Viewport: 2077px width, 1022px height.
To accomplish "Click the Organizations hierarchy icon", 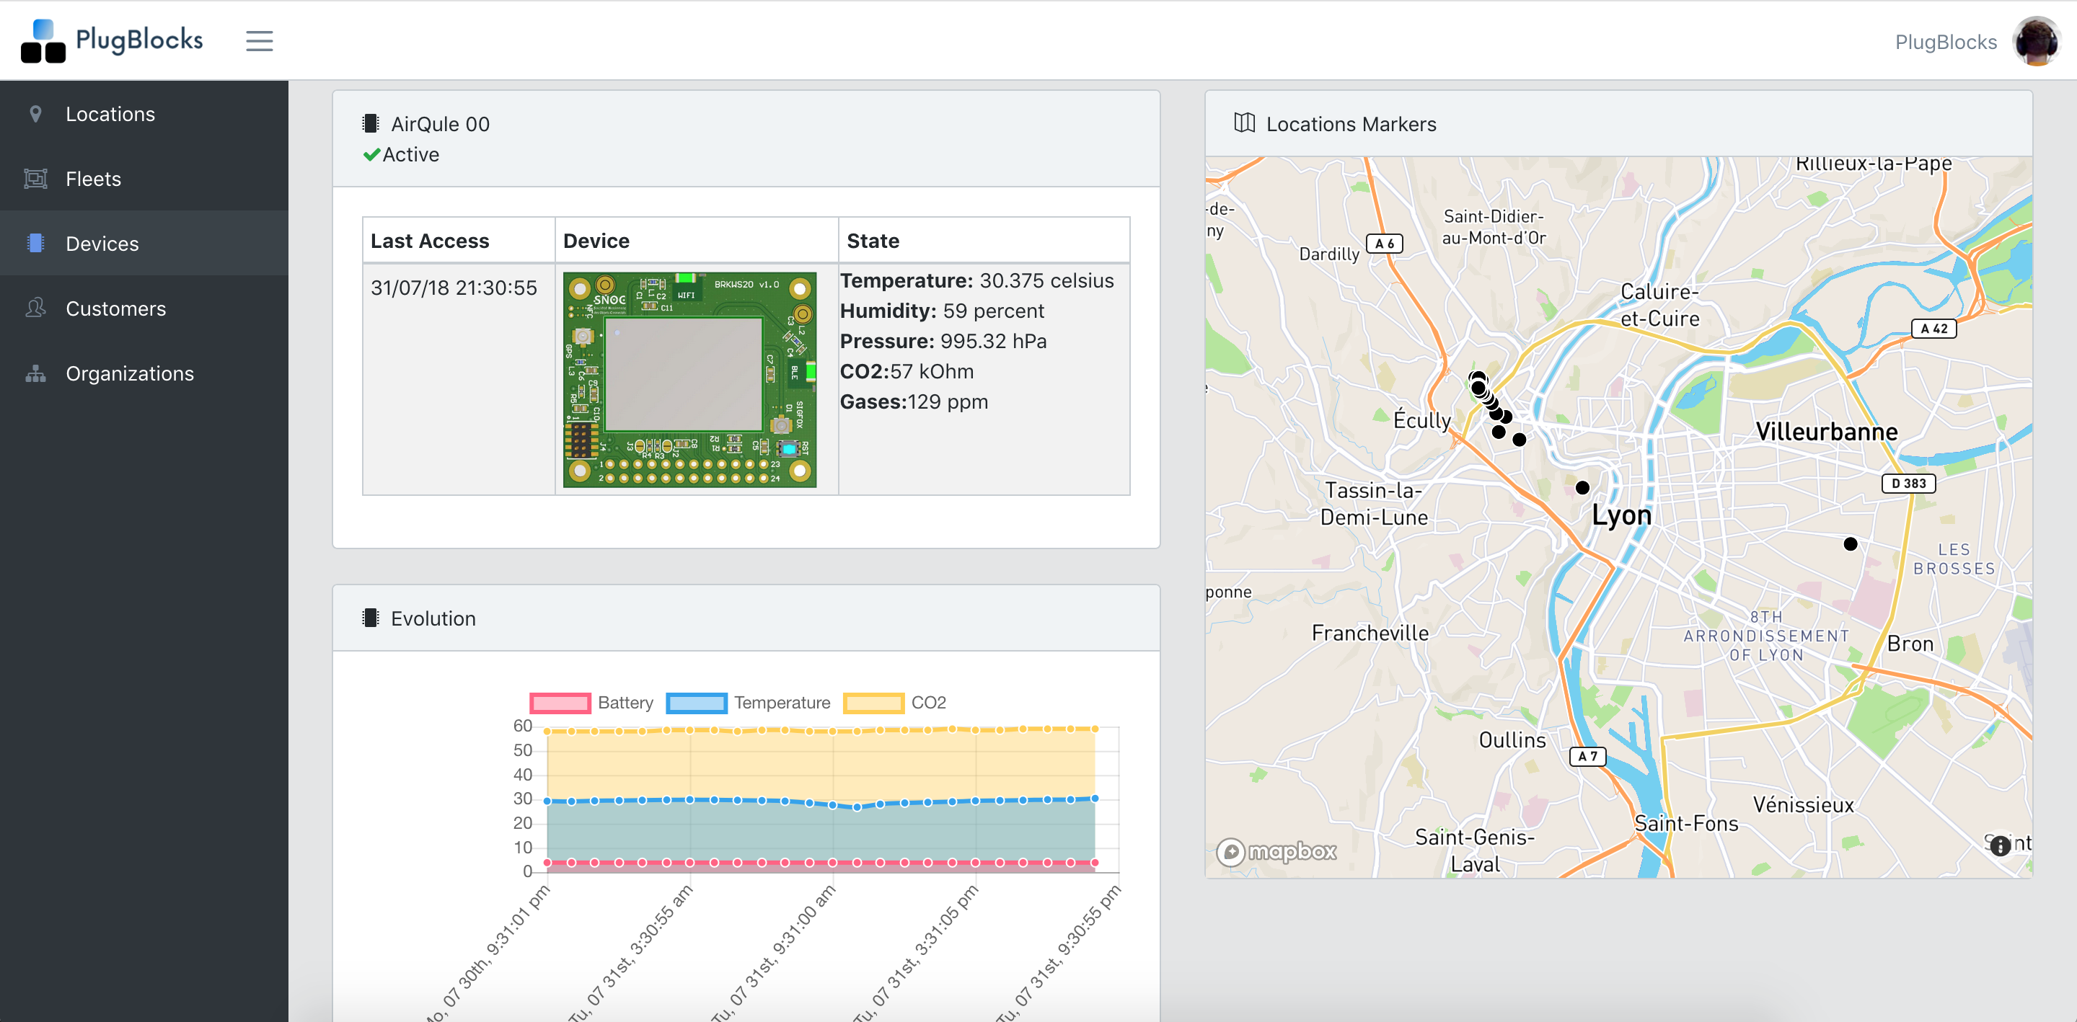I will (x=35, y=373).
